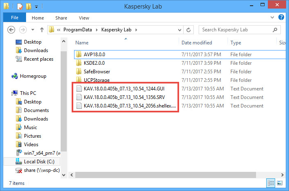Viewport: 289px width, 191px height.
Task: Click Text Document type of 1244.GUI file
Action: click(x=247, y=89)
